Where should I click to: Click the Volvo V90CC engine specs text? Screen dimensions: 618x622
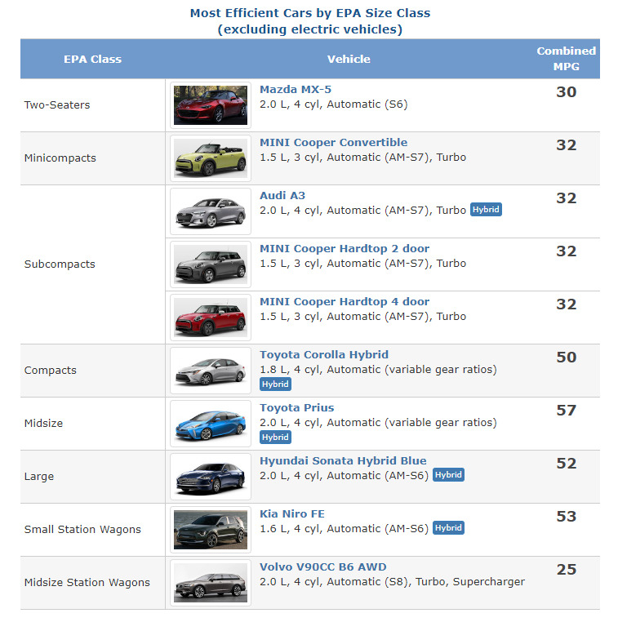click(392, 582)
